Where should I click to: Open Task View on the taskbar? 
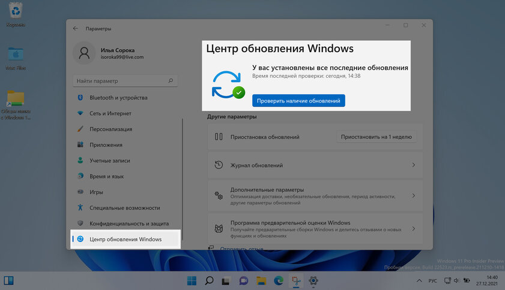[226, 280]
